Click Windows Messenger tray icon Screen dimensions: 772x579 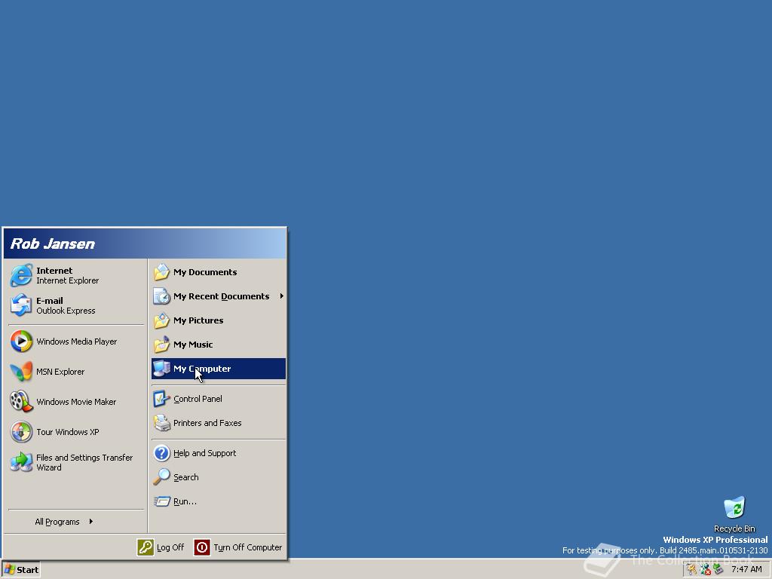pos(705,570)
